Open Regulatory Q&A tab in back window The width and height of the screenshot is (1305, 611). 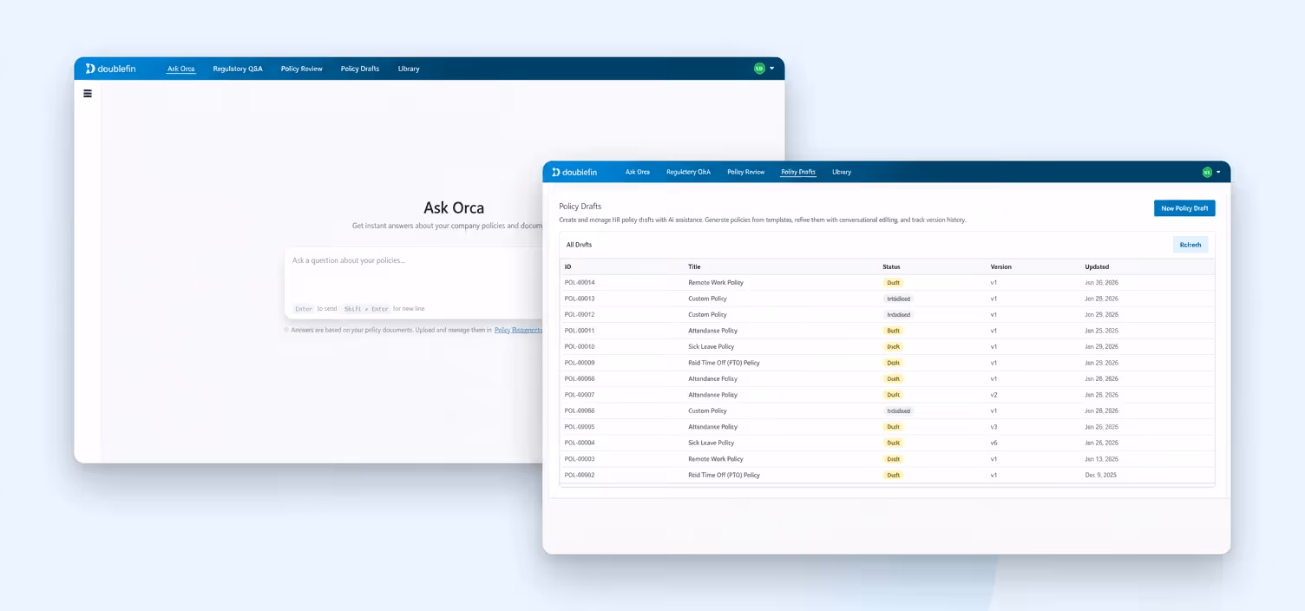coord(238,69)
